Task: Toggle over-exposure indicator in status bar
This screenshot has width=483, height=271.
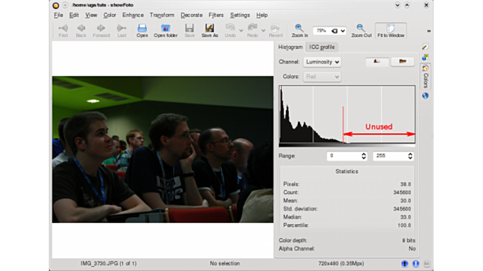Action: click(x=416, y=263)
